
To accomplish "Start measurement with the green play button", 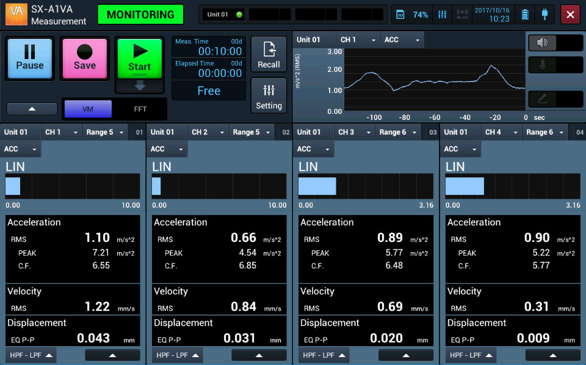I will click(x=139, y=58).
